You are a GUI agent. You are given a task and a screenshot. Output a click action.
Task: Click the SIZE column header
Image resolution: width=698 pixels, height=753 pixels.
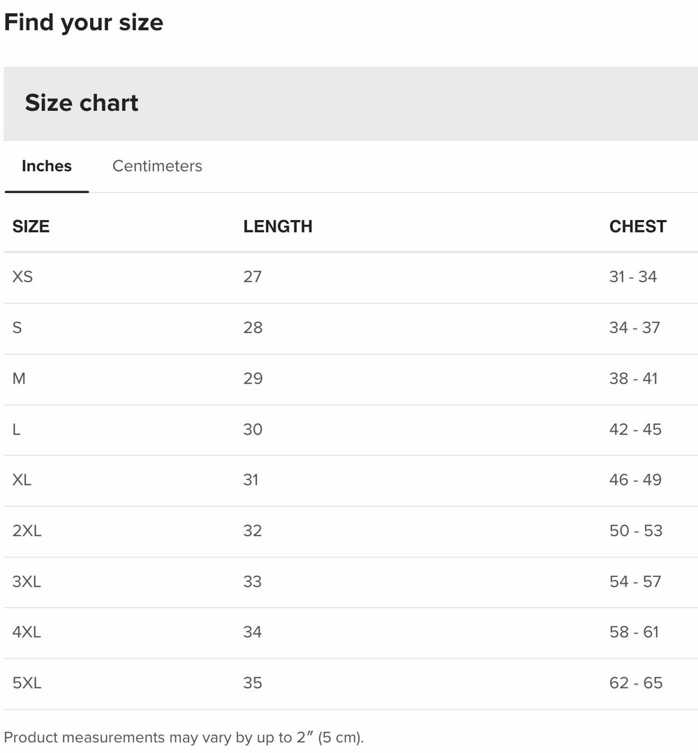tap(31, 226)
